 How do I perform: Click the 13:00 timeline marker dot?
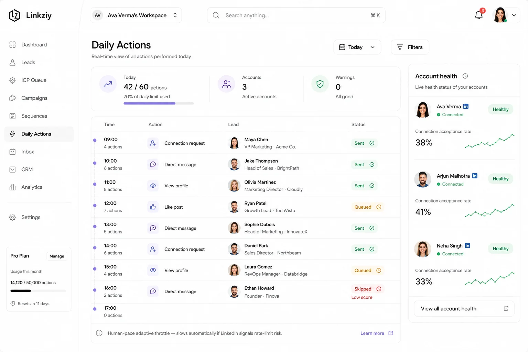coord(95,227)
